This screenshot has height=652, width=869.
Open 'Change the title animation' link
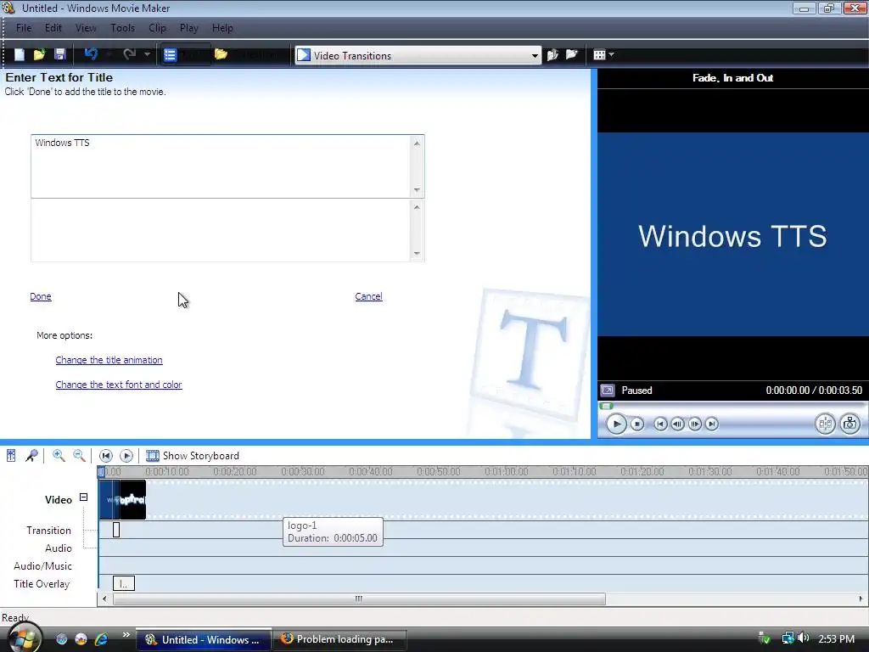click(x=109, y=360)
